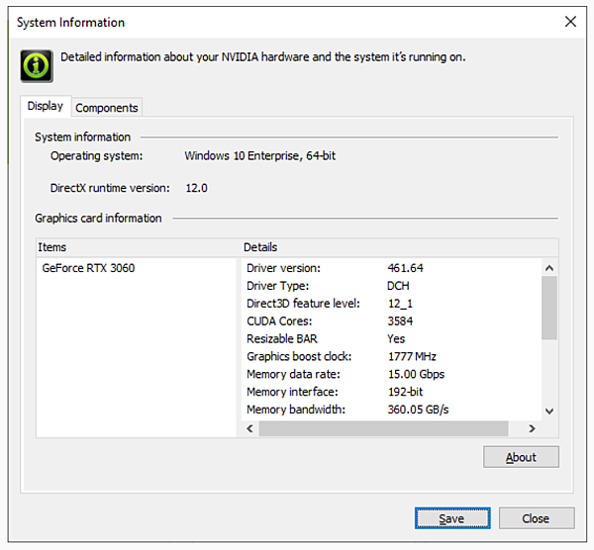This screenshot has width=594, height=550.
Task: Click the horizontal scroll right arrow
Action: pos(532,428)
